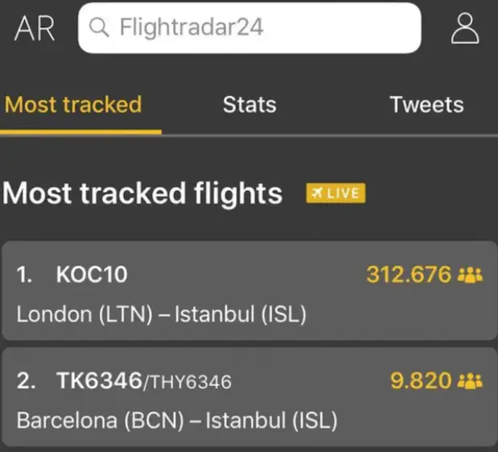This screenshot has width=498, height=452.
Task: Select the Most tracked tab
Action: pos(73,105)
